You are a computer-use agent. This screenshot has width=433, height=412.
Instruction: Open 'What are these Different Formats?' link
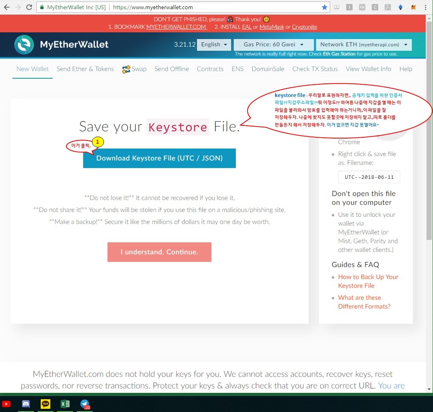[x=364, y=302]
